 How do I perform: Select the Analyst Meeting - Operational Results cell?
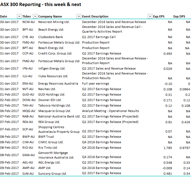[x=110, y=111]
